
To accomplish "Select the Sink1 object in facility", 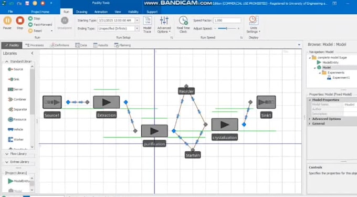I will (266, 102).
